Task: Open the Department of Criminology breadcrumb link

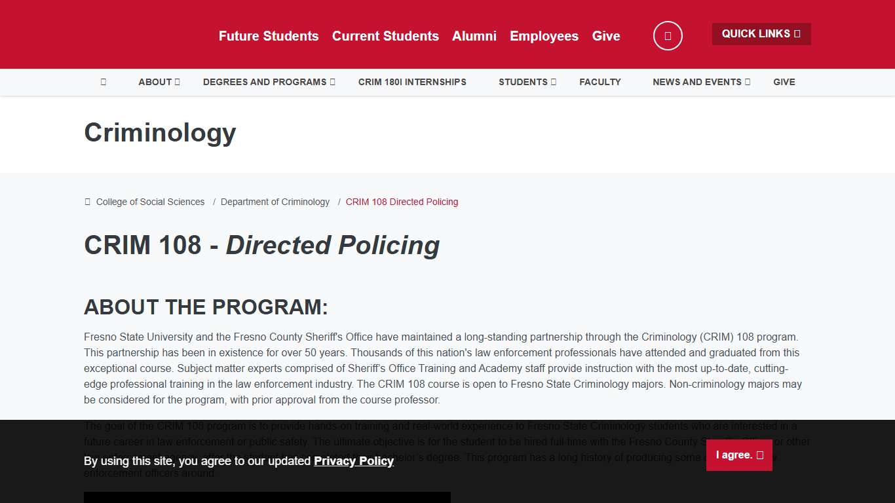Action: click(x=275, y=202)
